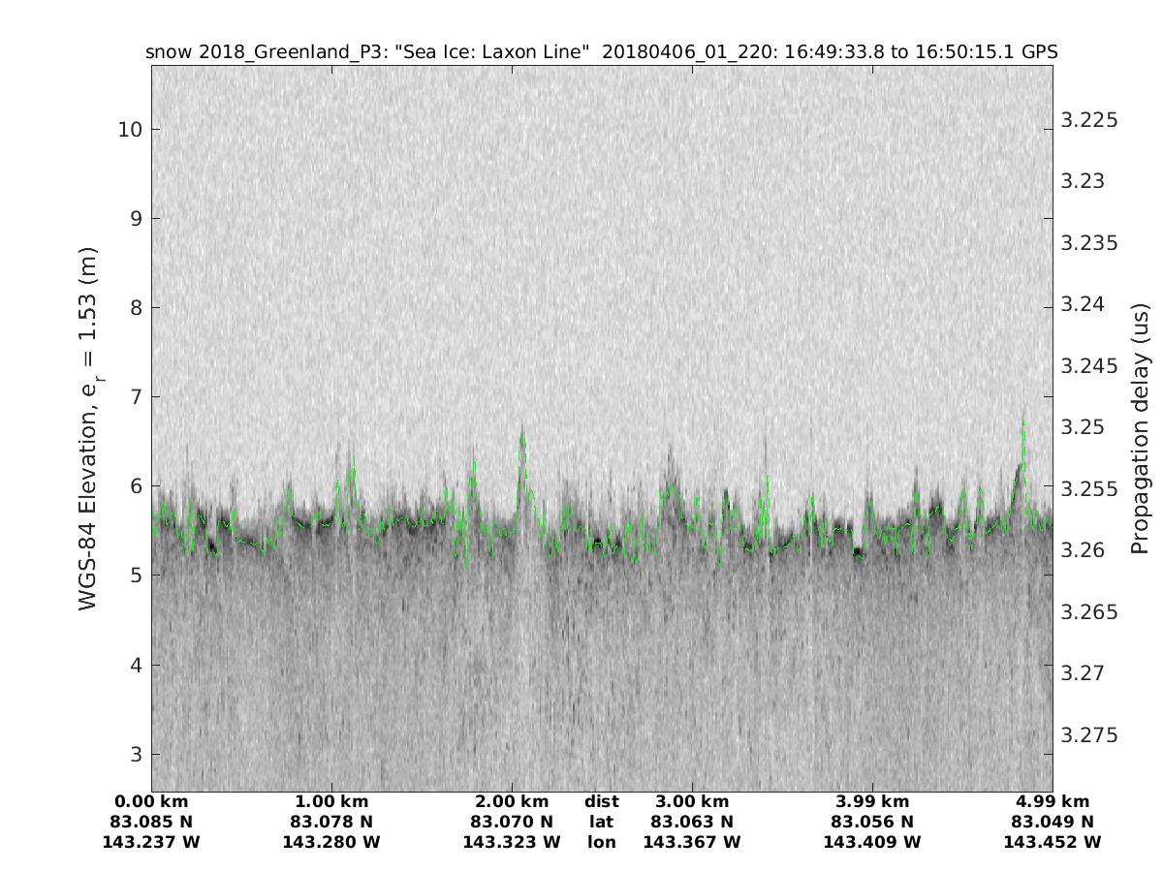The height and width of the screenshot is (872, 1163).
Task: Click the 3.25 propagation delay tick
Action: tap(1084, 427)
